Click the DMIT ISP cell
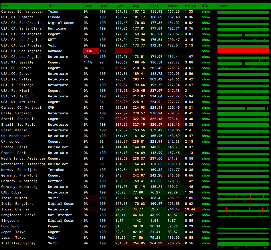The width and height of the screenshot is (271, 250). (x=52, y=40)
